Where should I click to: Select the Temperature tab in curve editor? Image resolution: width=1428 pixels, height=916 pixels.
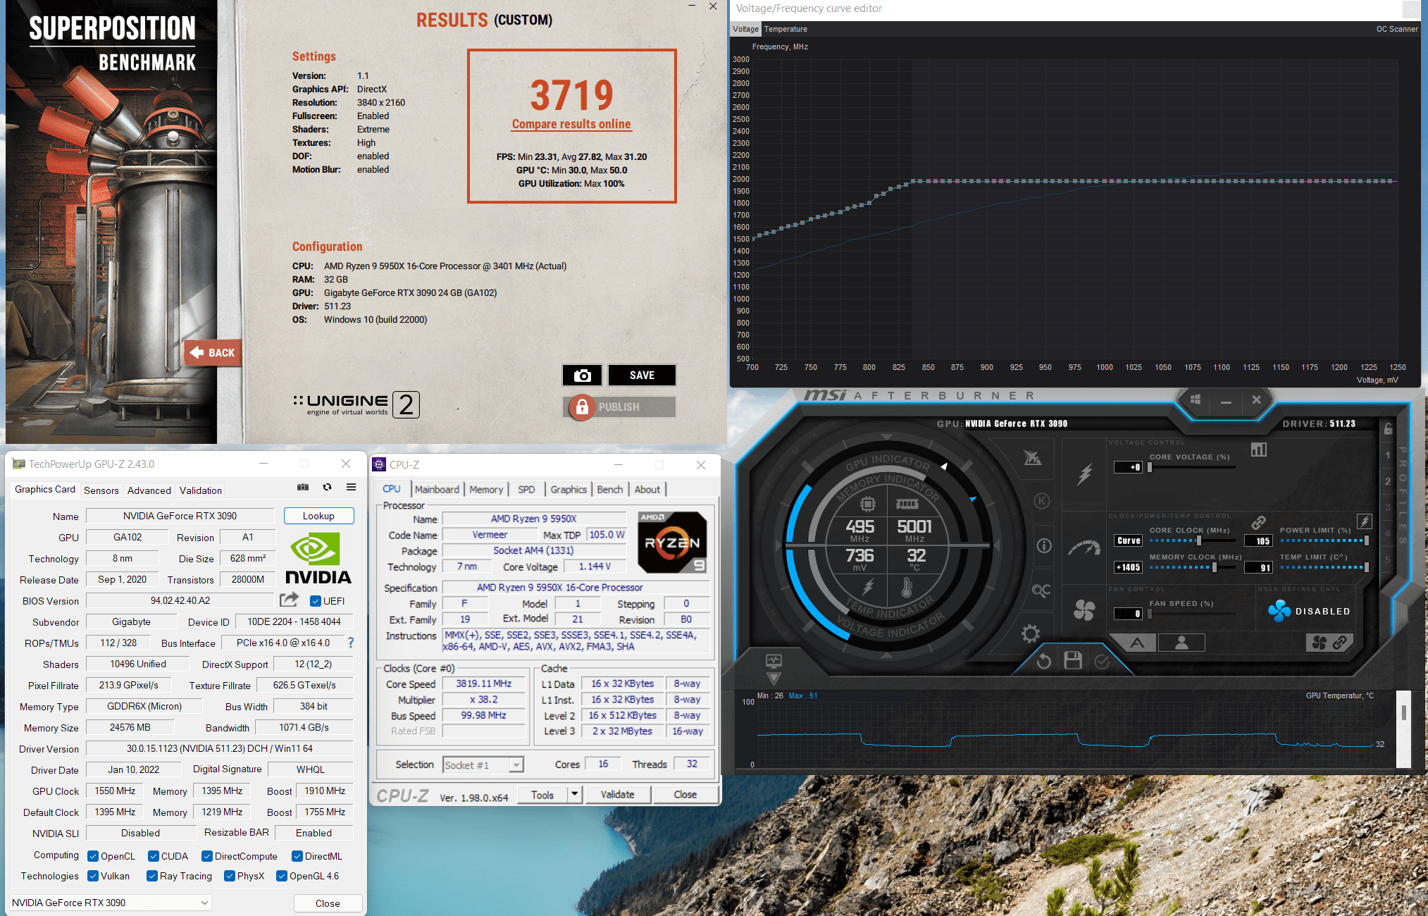pyautogui.click(x=786, y=29)
